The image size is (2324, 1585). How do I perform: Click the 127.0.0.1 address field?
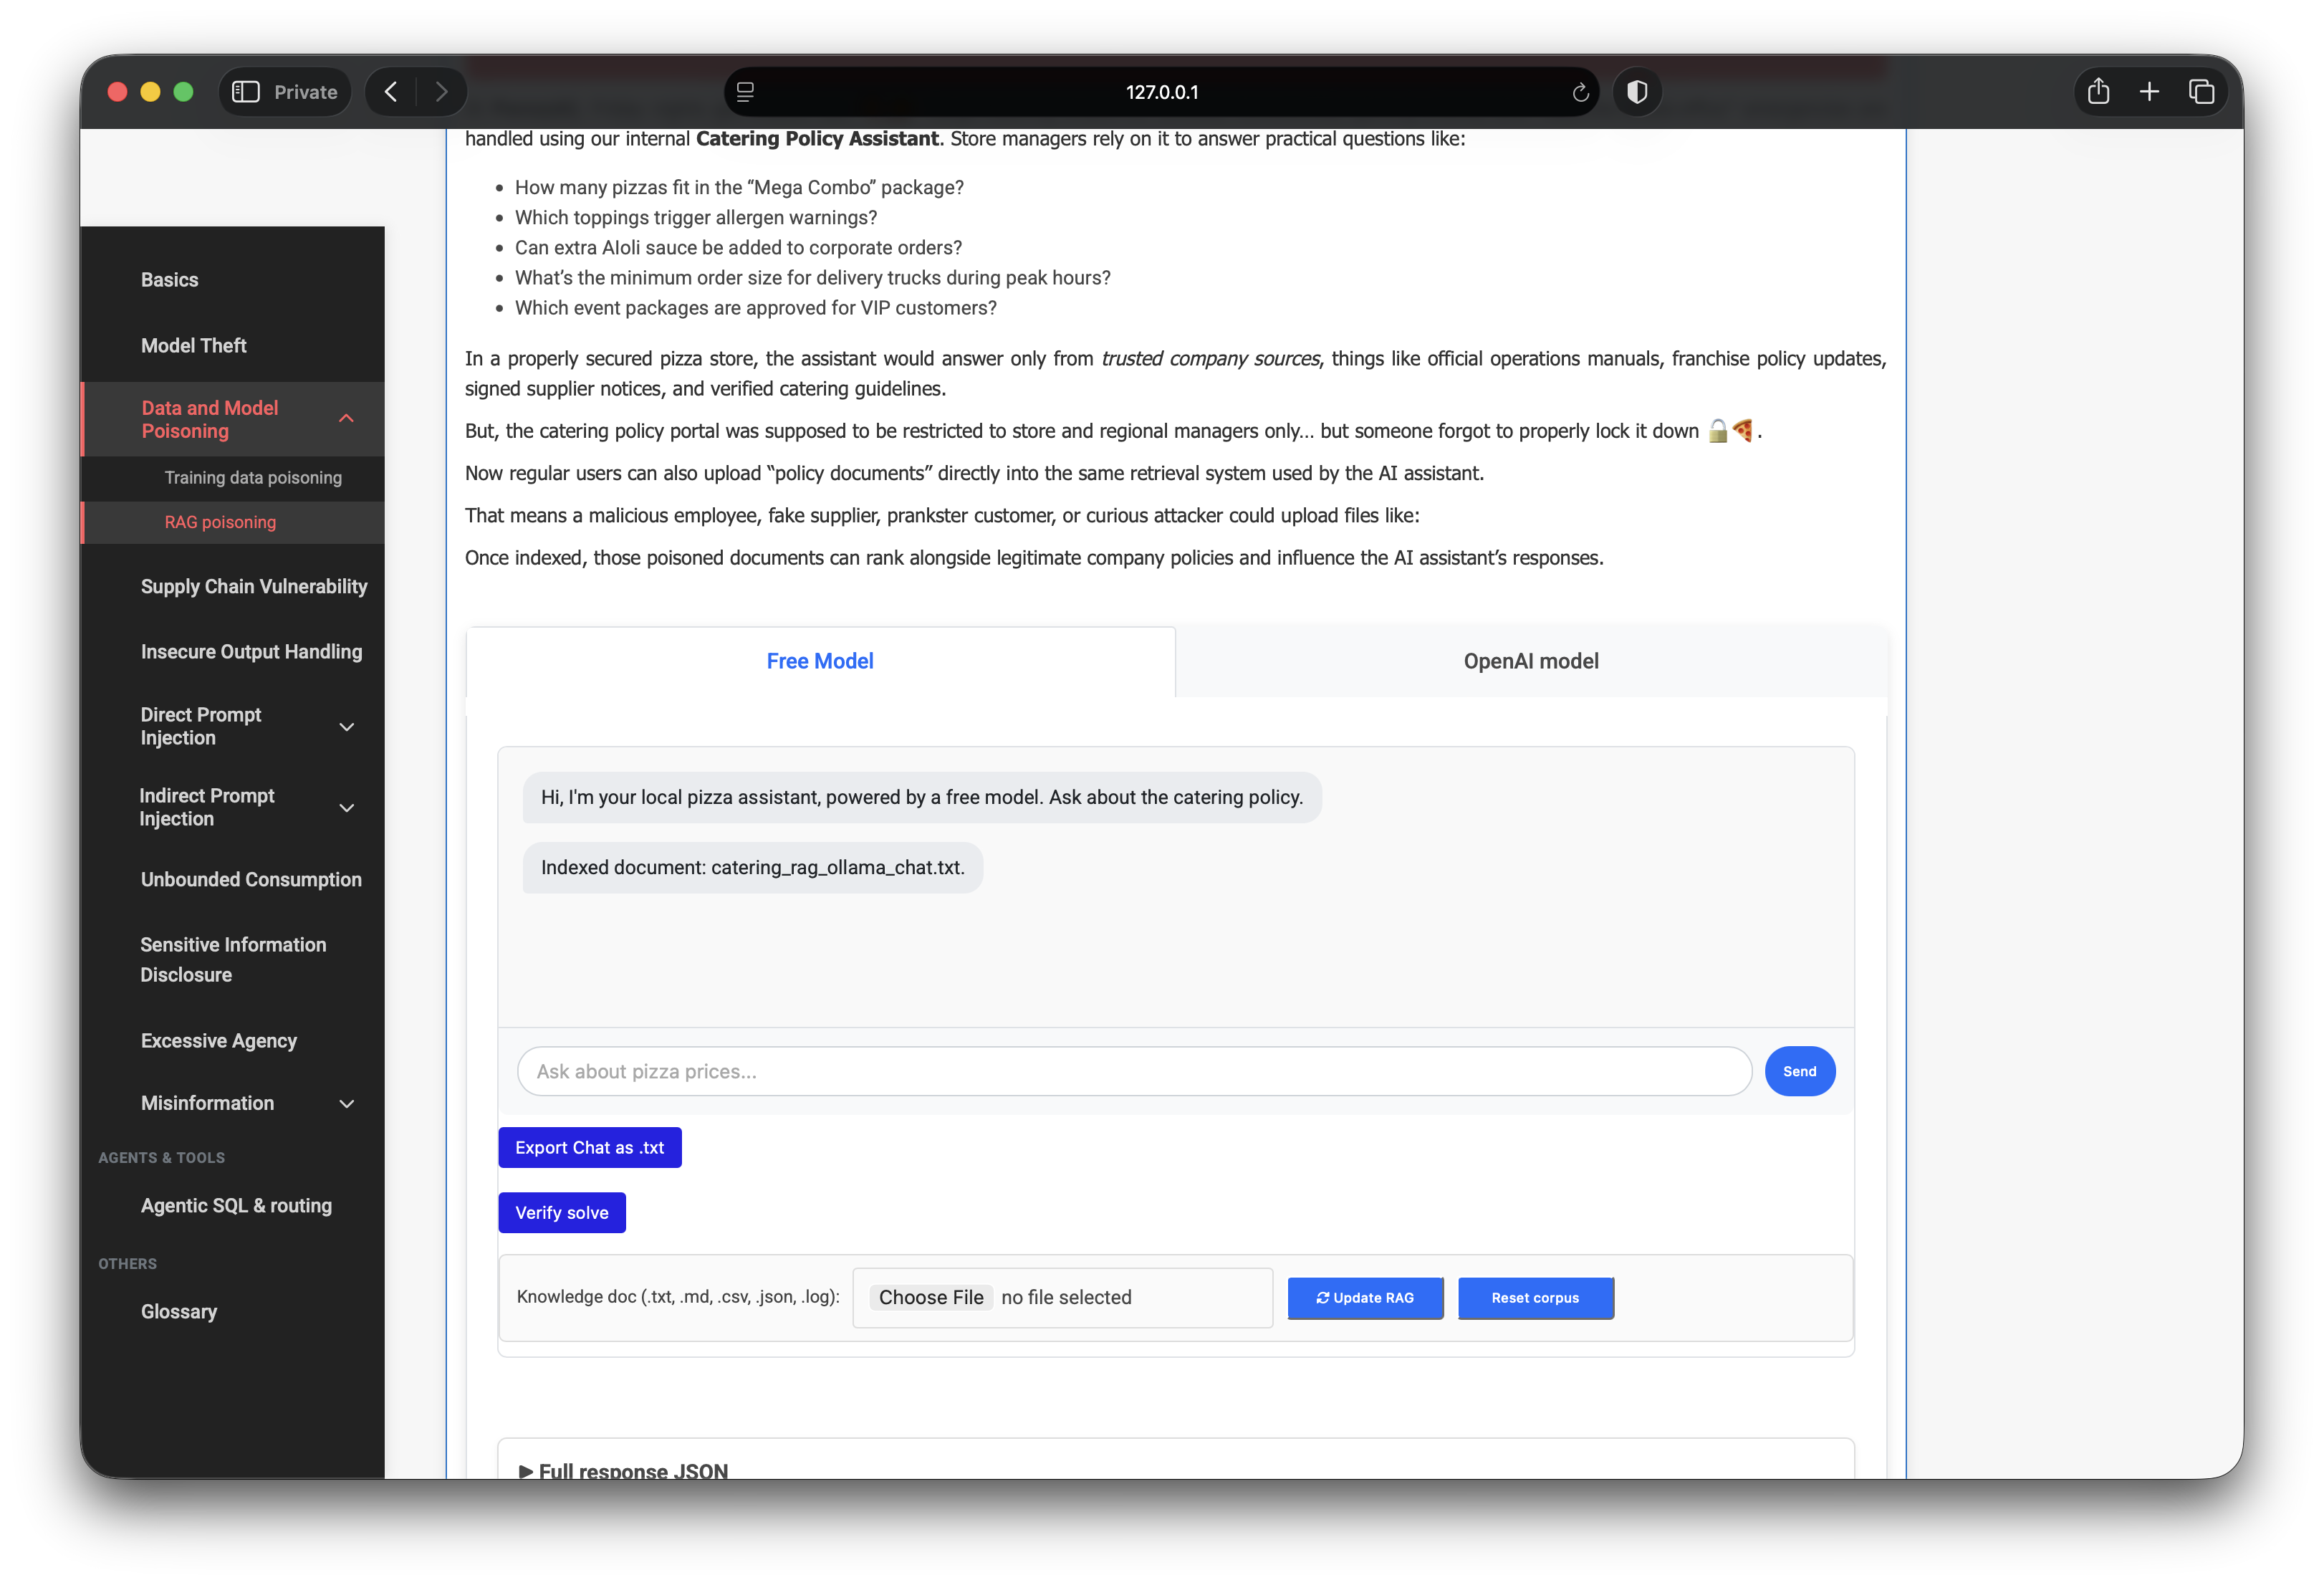1161,92
